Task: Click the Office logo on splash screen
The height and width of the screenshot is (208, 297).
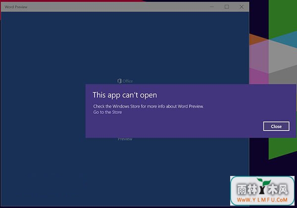Action: [x=125, y=81]
